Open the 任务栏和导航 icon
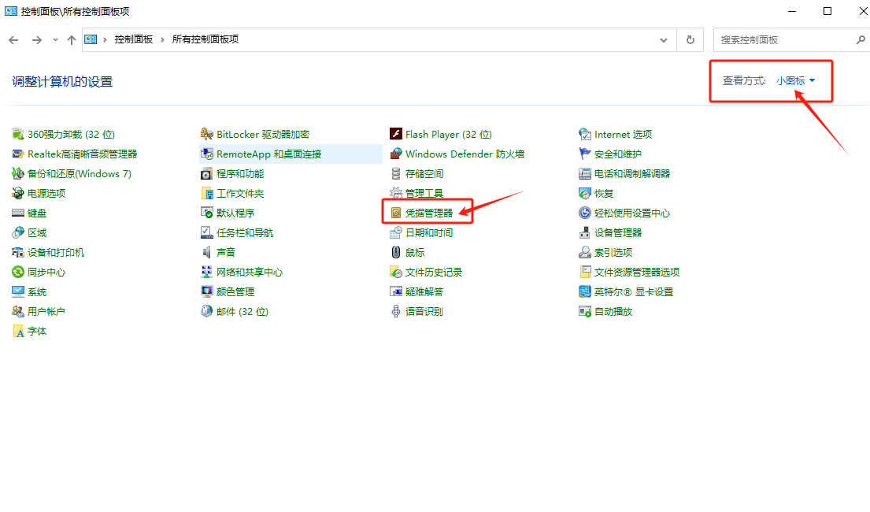870x512 pixels. pos(206,232)
